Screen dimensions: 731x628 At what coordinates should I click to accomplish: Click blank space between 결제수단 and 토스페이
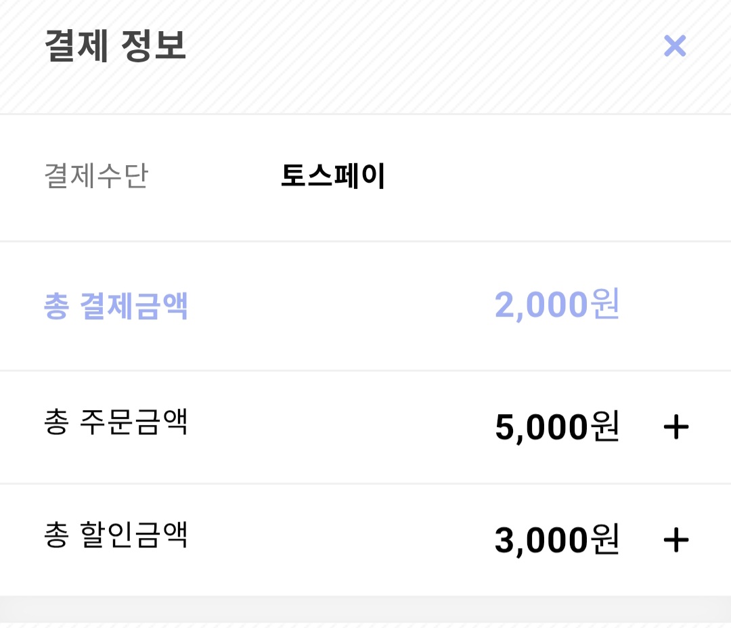tap(213, 176)
